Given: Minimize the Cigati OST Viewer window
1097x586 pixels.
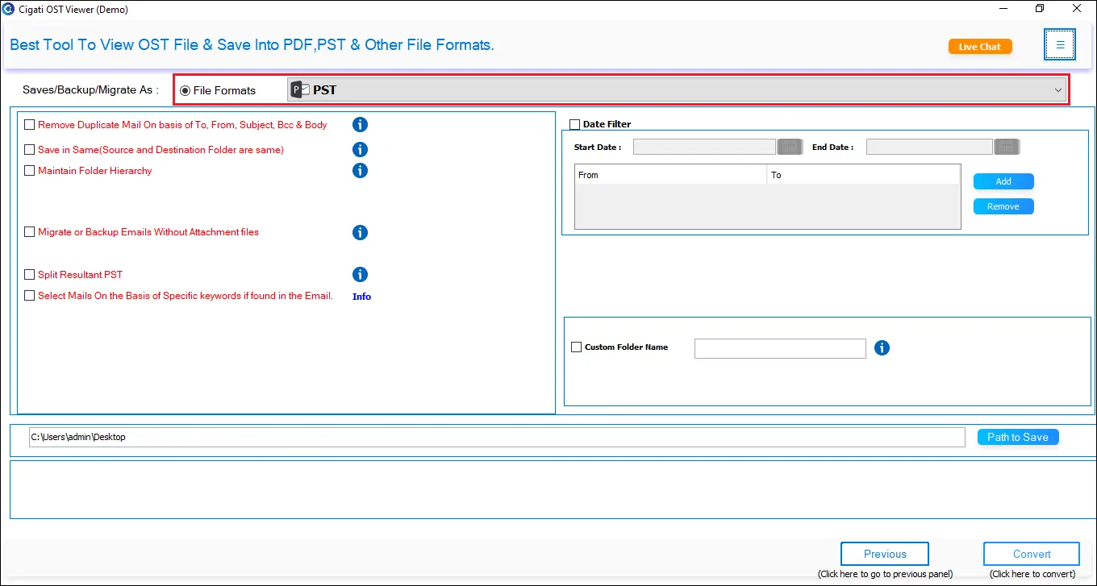Looking at the screenshot, I should click(1003, 9).
